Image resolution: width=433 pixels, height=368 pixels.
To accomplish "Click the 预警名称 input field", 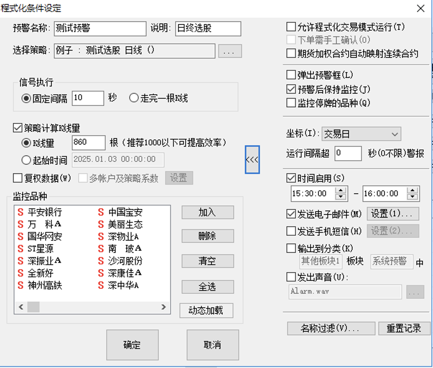I will [100, 29].
